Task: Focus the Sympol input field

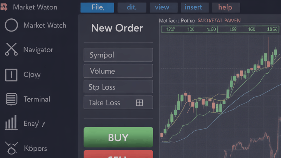Action: point(118,55)
